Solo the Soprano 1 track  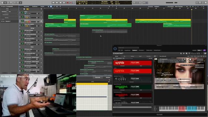[x=27, y=22]
